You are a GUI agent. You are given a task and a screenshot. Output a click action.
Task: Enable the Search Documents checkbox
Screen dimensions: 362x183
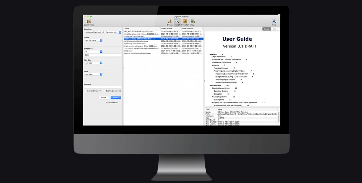pyautogui.click(x=105, y=91)
